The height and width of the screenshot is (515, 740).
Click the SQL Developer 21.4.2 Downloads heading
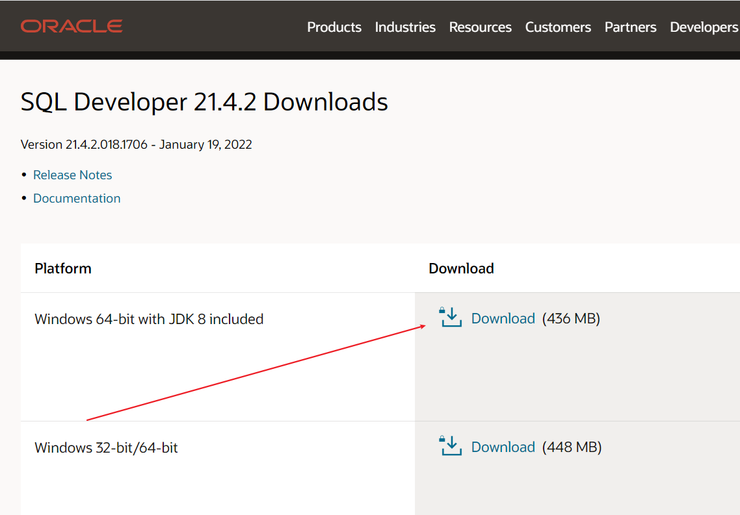(204, 102)
